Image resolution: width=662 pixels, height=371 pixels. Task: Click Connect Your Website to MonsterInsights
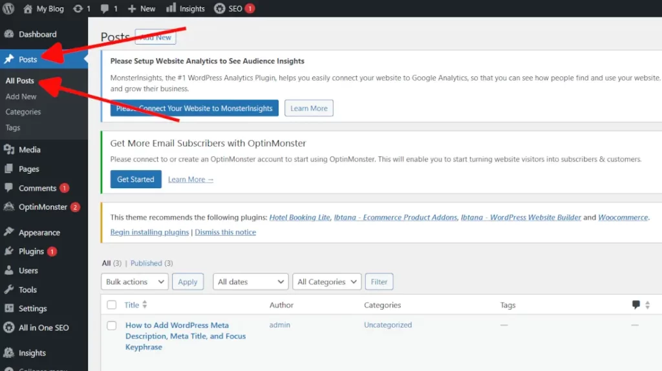tap(194, 108)
